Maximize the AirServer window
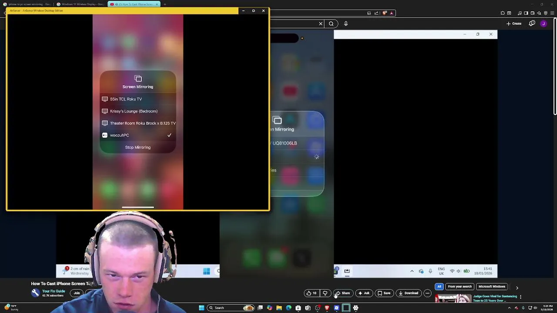 point(253,10)
